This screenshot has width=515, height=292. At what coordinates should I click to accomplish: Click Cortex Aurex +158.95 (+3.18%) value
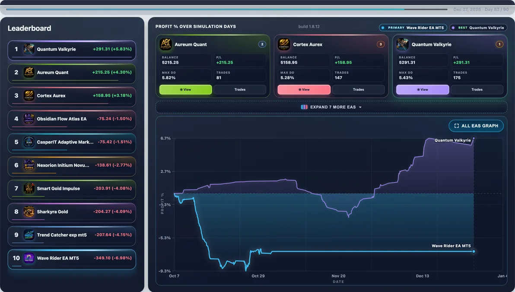pyautogui.click(x=112, y=95)
